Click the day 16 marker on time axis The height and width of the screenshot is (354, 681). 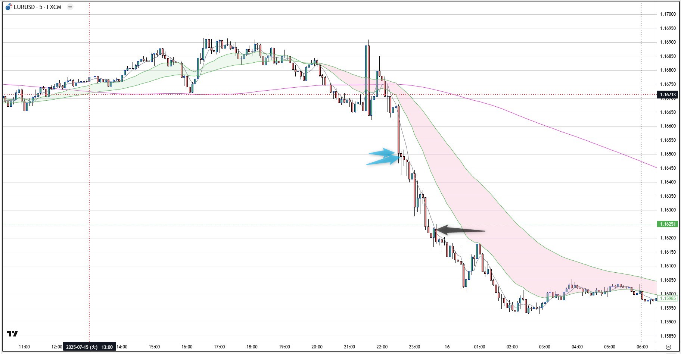(x=447, y=347)
